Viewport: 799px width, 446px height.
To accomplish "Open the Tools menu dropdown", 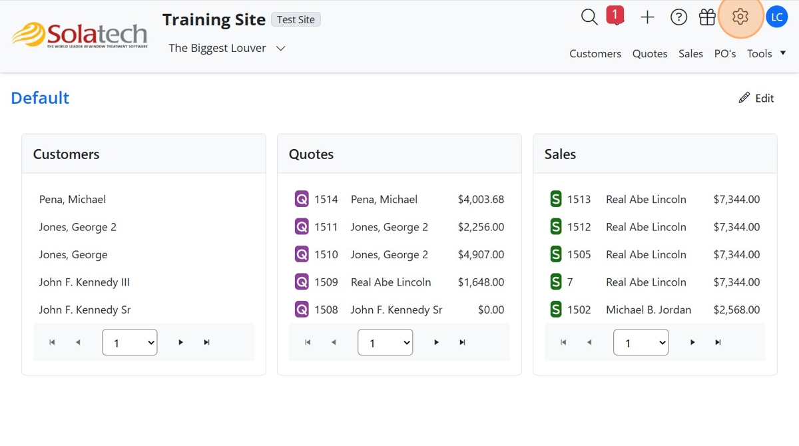I will (766, 54).
